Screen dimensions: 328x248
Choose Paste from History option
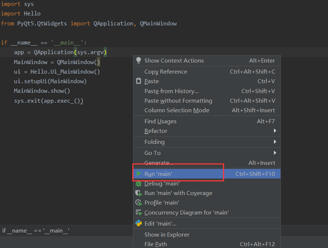[171, 91]
